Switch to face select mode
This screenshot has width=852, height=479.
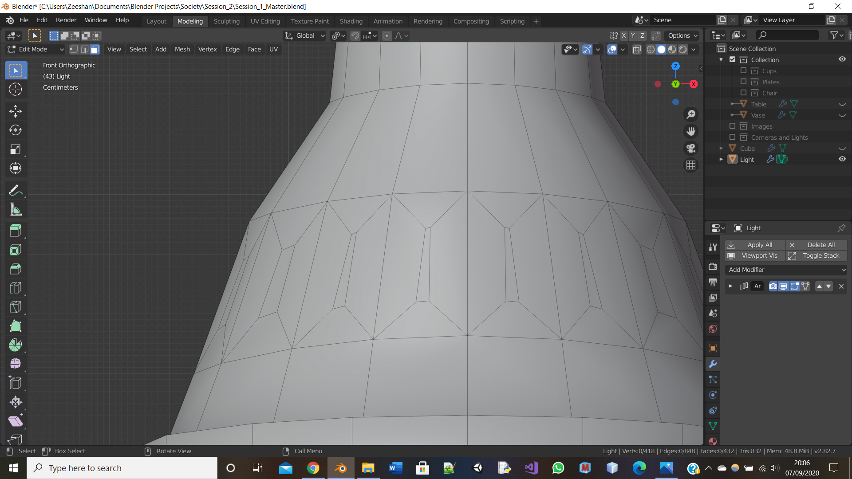(95, 49)
